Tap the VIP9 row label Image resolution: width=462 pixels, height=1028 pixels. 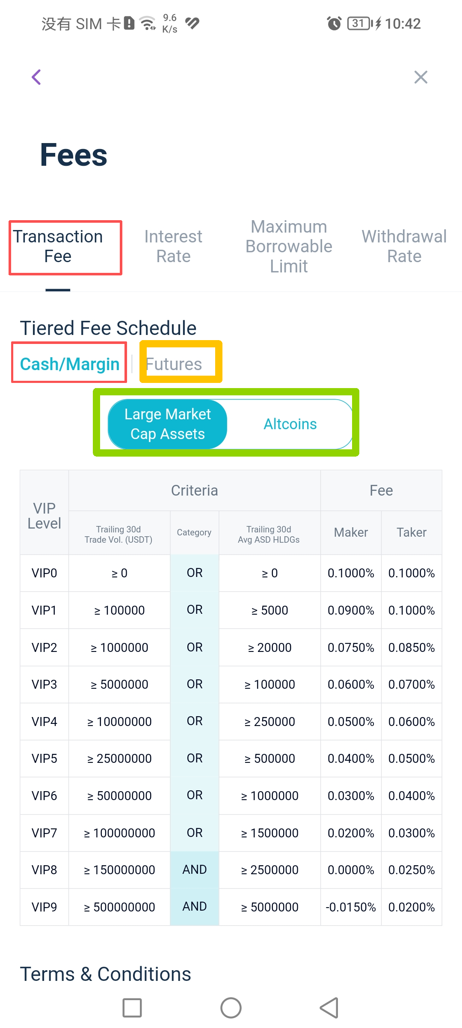pos(44,907)
